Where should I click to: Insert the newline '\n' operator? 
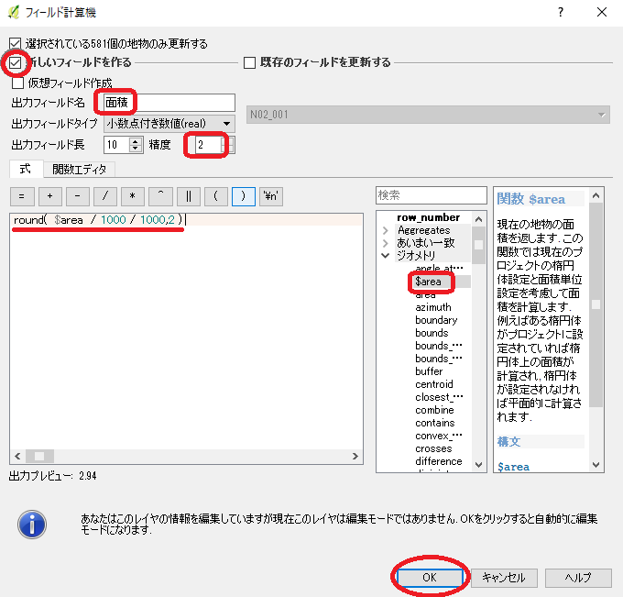pos(271,196)
